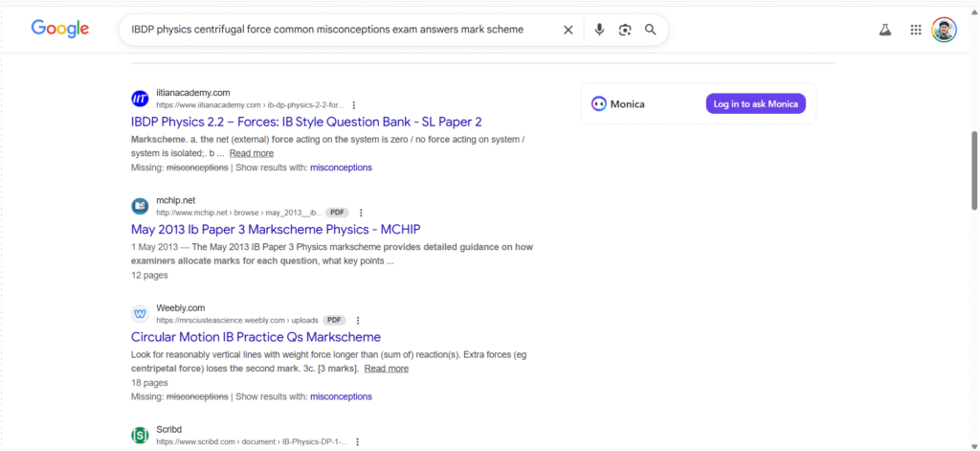Click Log in to ask Monica
Viewport: 980px width, 451px height.
(755, 103)
